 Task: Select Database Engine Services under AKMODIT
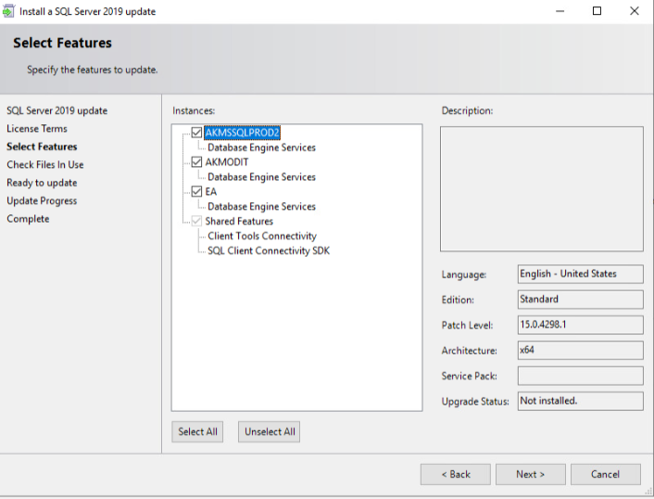(261, 177)
